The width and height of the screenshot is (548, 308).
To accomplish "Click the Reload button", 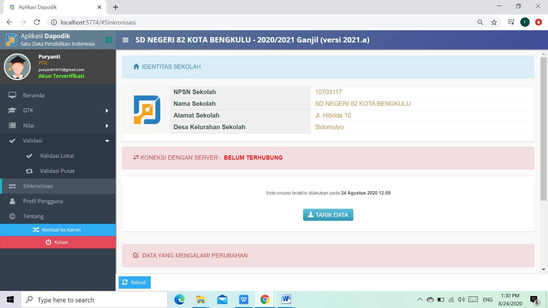I will coord(134,282).
